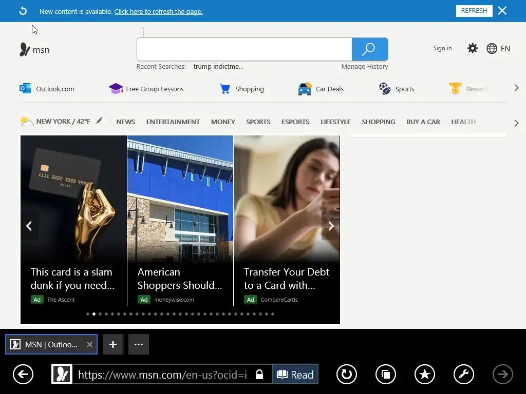
Task: Open Manage History link
Action: [x=365, y=66]
